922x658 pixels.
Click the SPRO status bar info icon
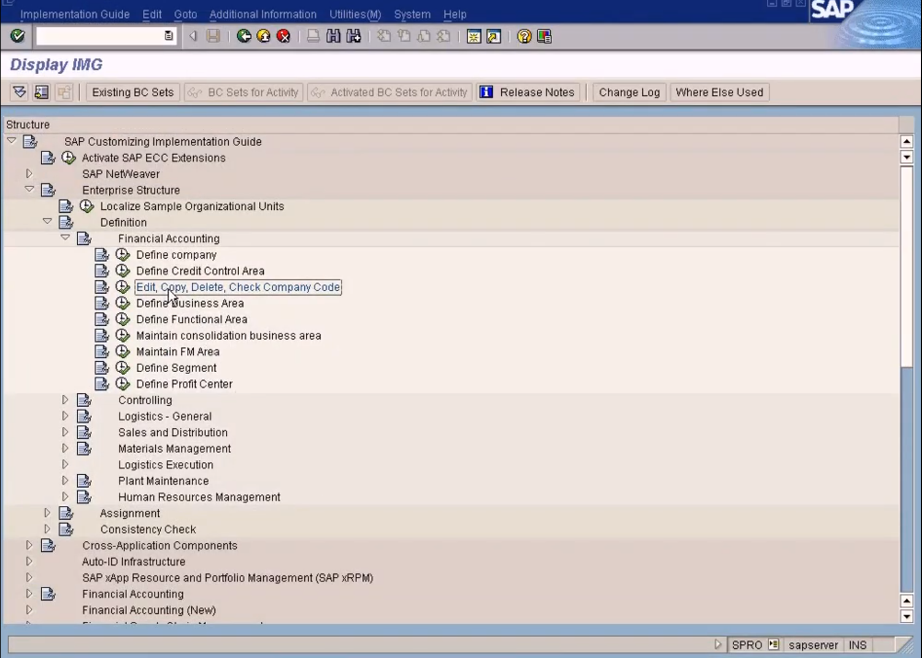pyautogui.click(x=774, y=645)
